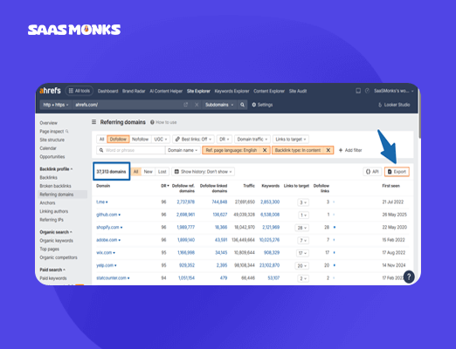Open Broken backlinks in sidebar
Image resolution: width=456 pixels, height=349 pixels.
[x=55, y=186]
